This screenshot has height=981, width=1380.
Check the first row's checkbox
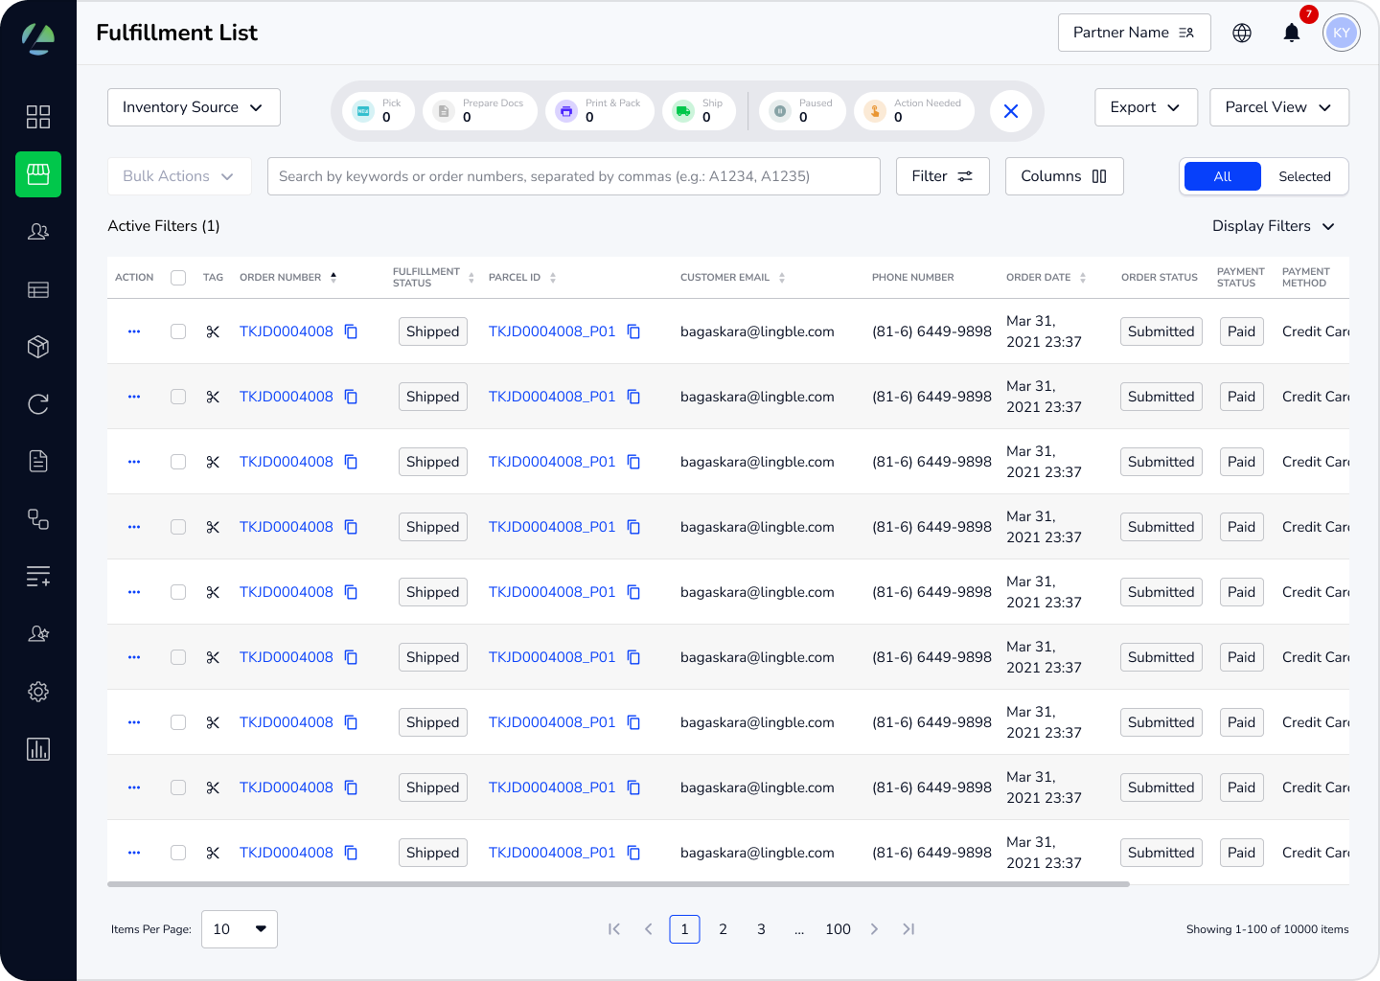point(178,331)
